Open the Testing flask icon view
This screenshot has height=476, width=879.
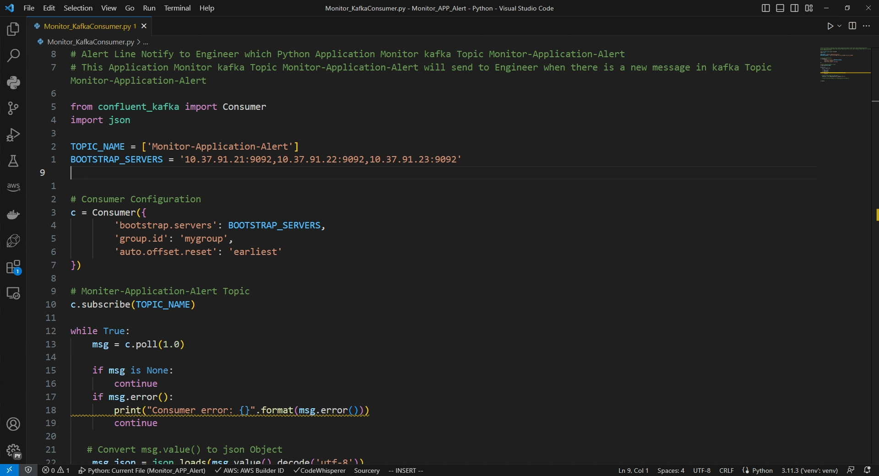[x=13, y=161]
